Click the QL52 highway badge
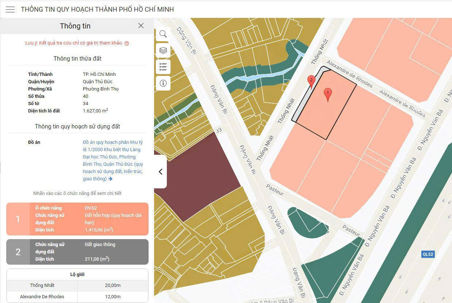Viewport: 452px width, 303px height. coord(428,254)
